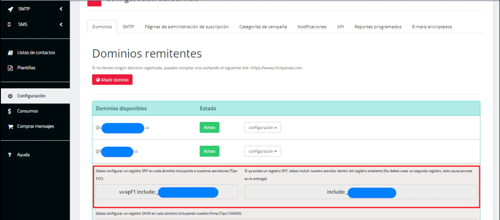The height and width of the screenshot is (220, 500).
Task: Open configuración dropdown for second domain row
Action: click(x=263, y=151)
